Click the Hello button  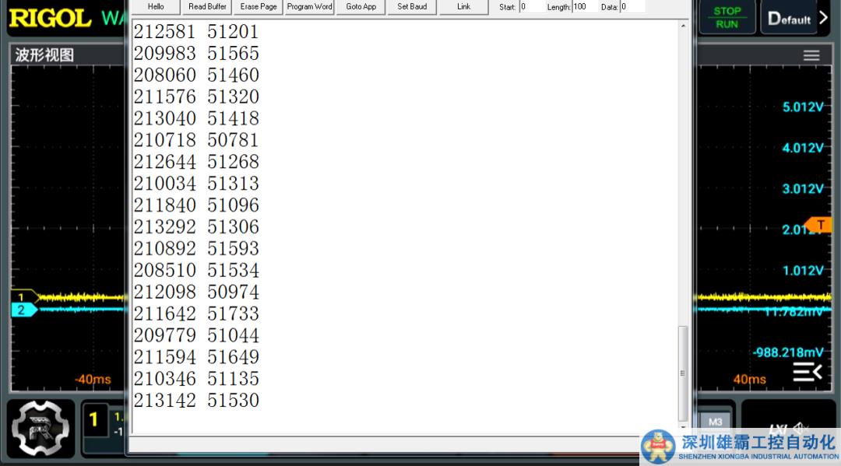point(156,7)
